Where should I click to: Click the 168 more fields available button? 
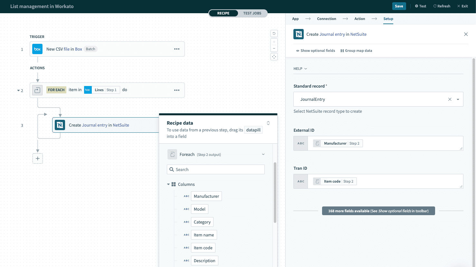[378, 211]
